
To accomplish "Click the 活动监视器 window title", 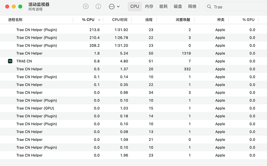I will click(39, 4).
